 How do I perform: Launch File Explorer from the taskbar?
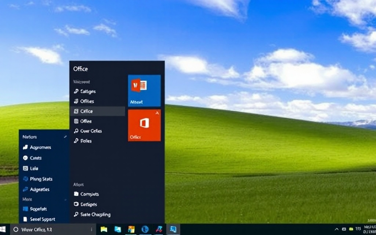[104, 229]
